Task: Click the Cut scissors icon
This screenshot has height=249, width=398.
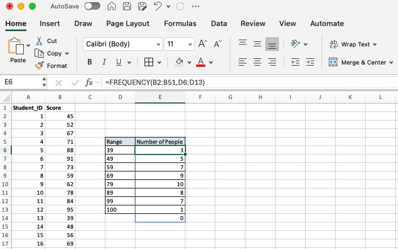Action: [39, 41]
